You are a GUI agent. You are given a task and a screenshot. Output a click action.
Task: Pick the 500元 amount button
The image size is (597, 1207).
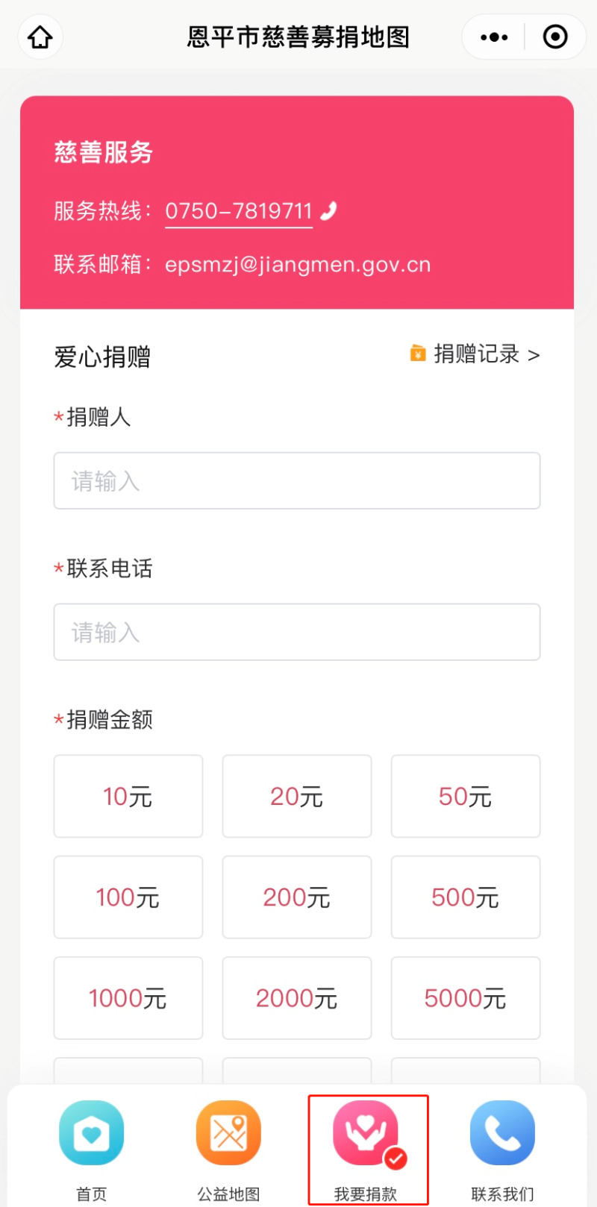(465, 897)
